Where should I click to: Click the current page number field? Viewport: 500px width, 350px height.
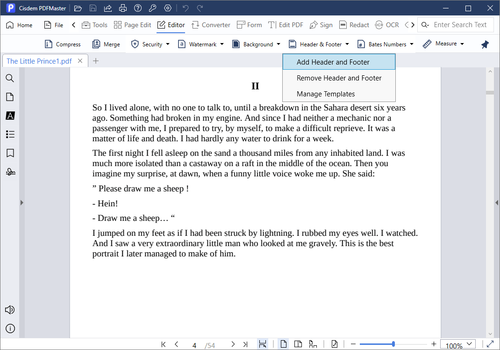click(x=194, y=345)
